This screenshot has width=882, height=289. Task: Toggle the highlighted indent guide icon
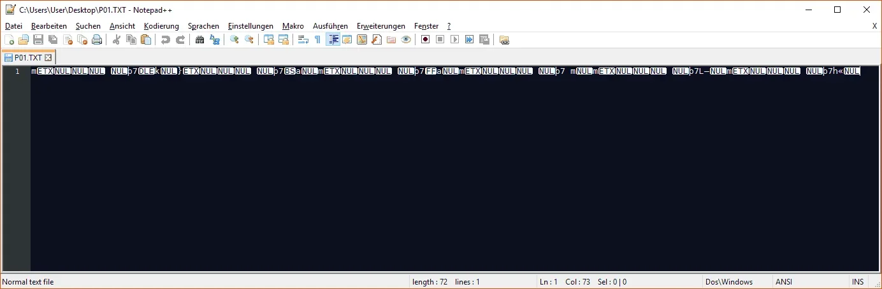click(x=333, y=39)
